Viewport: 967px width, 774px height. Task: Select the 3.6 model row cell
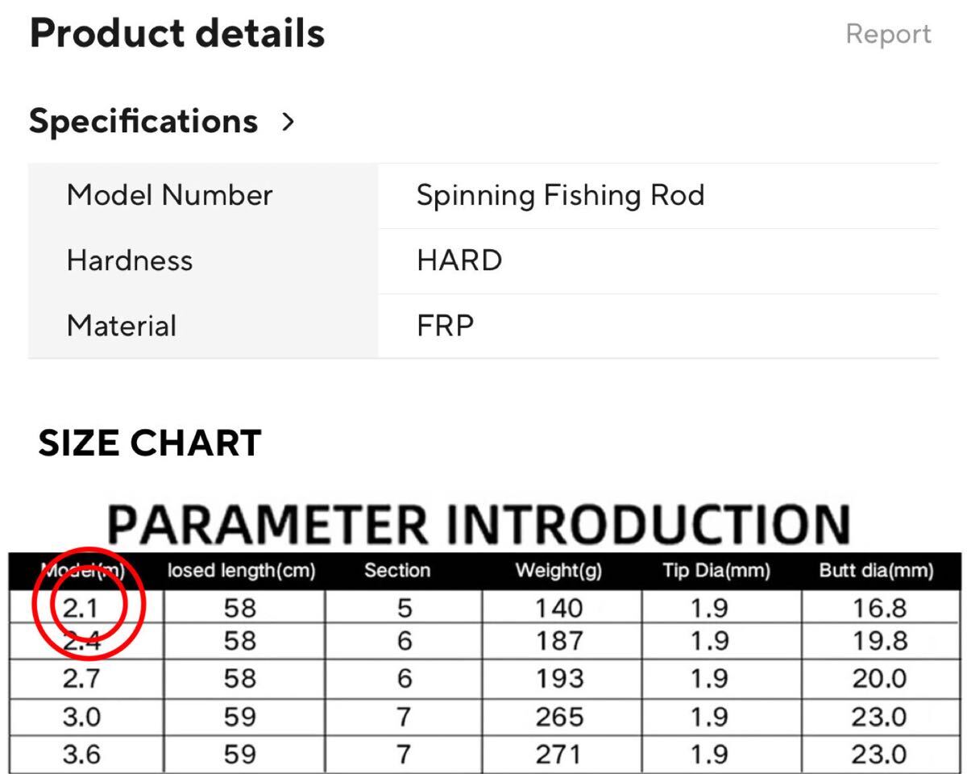point(81,755)
